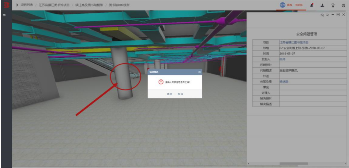Click the right arrow on the panel scrollbar
Screen dimensions: 349x168
point(345,163)
